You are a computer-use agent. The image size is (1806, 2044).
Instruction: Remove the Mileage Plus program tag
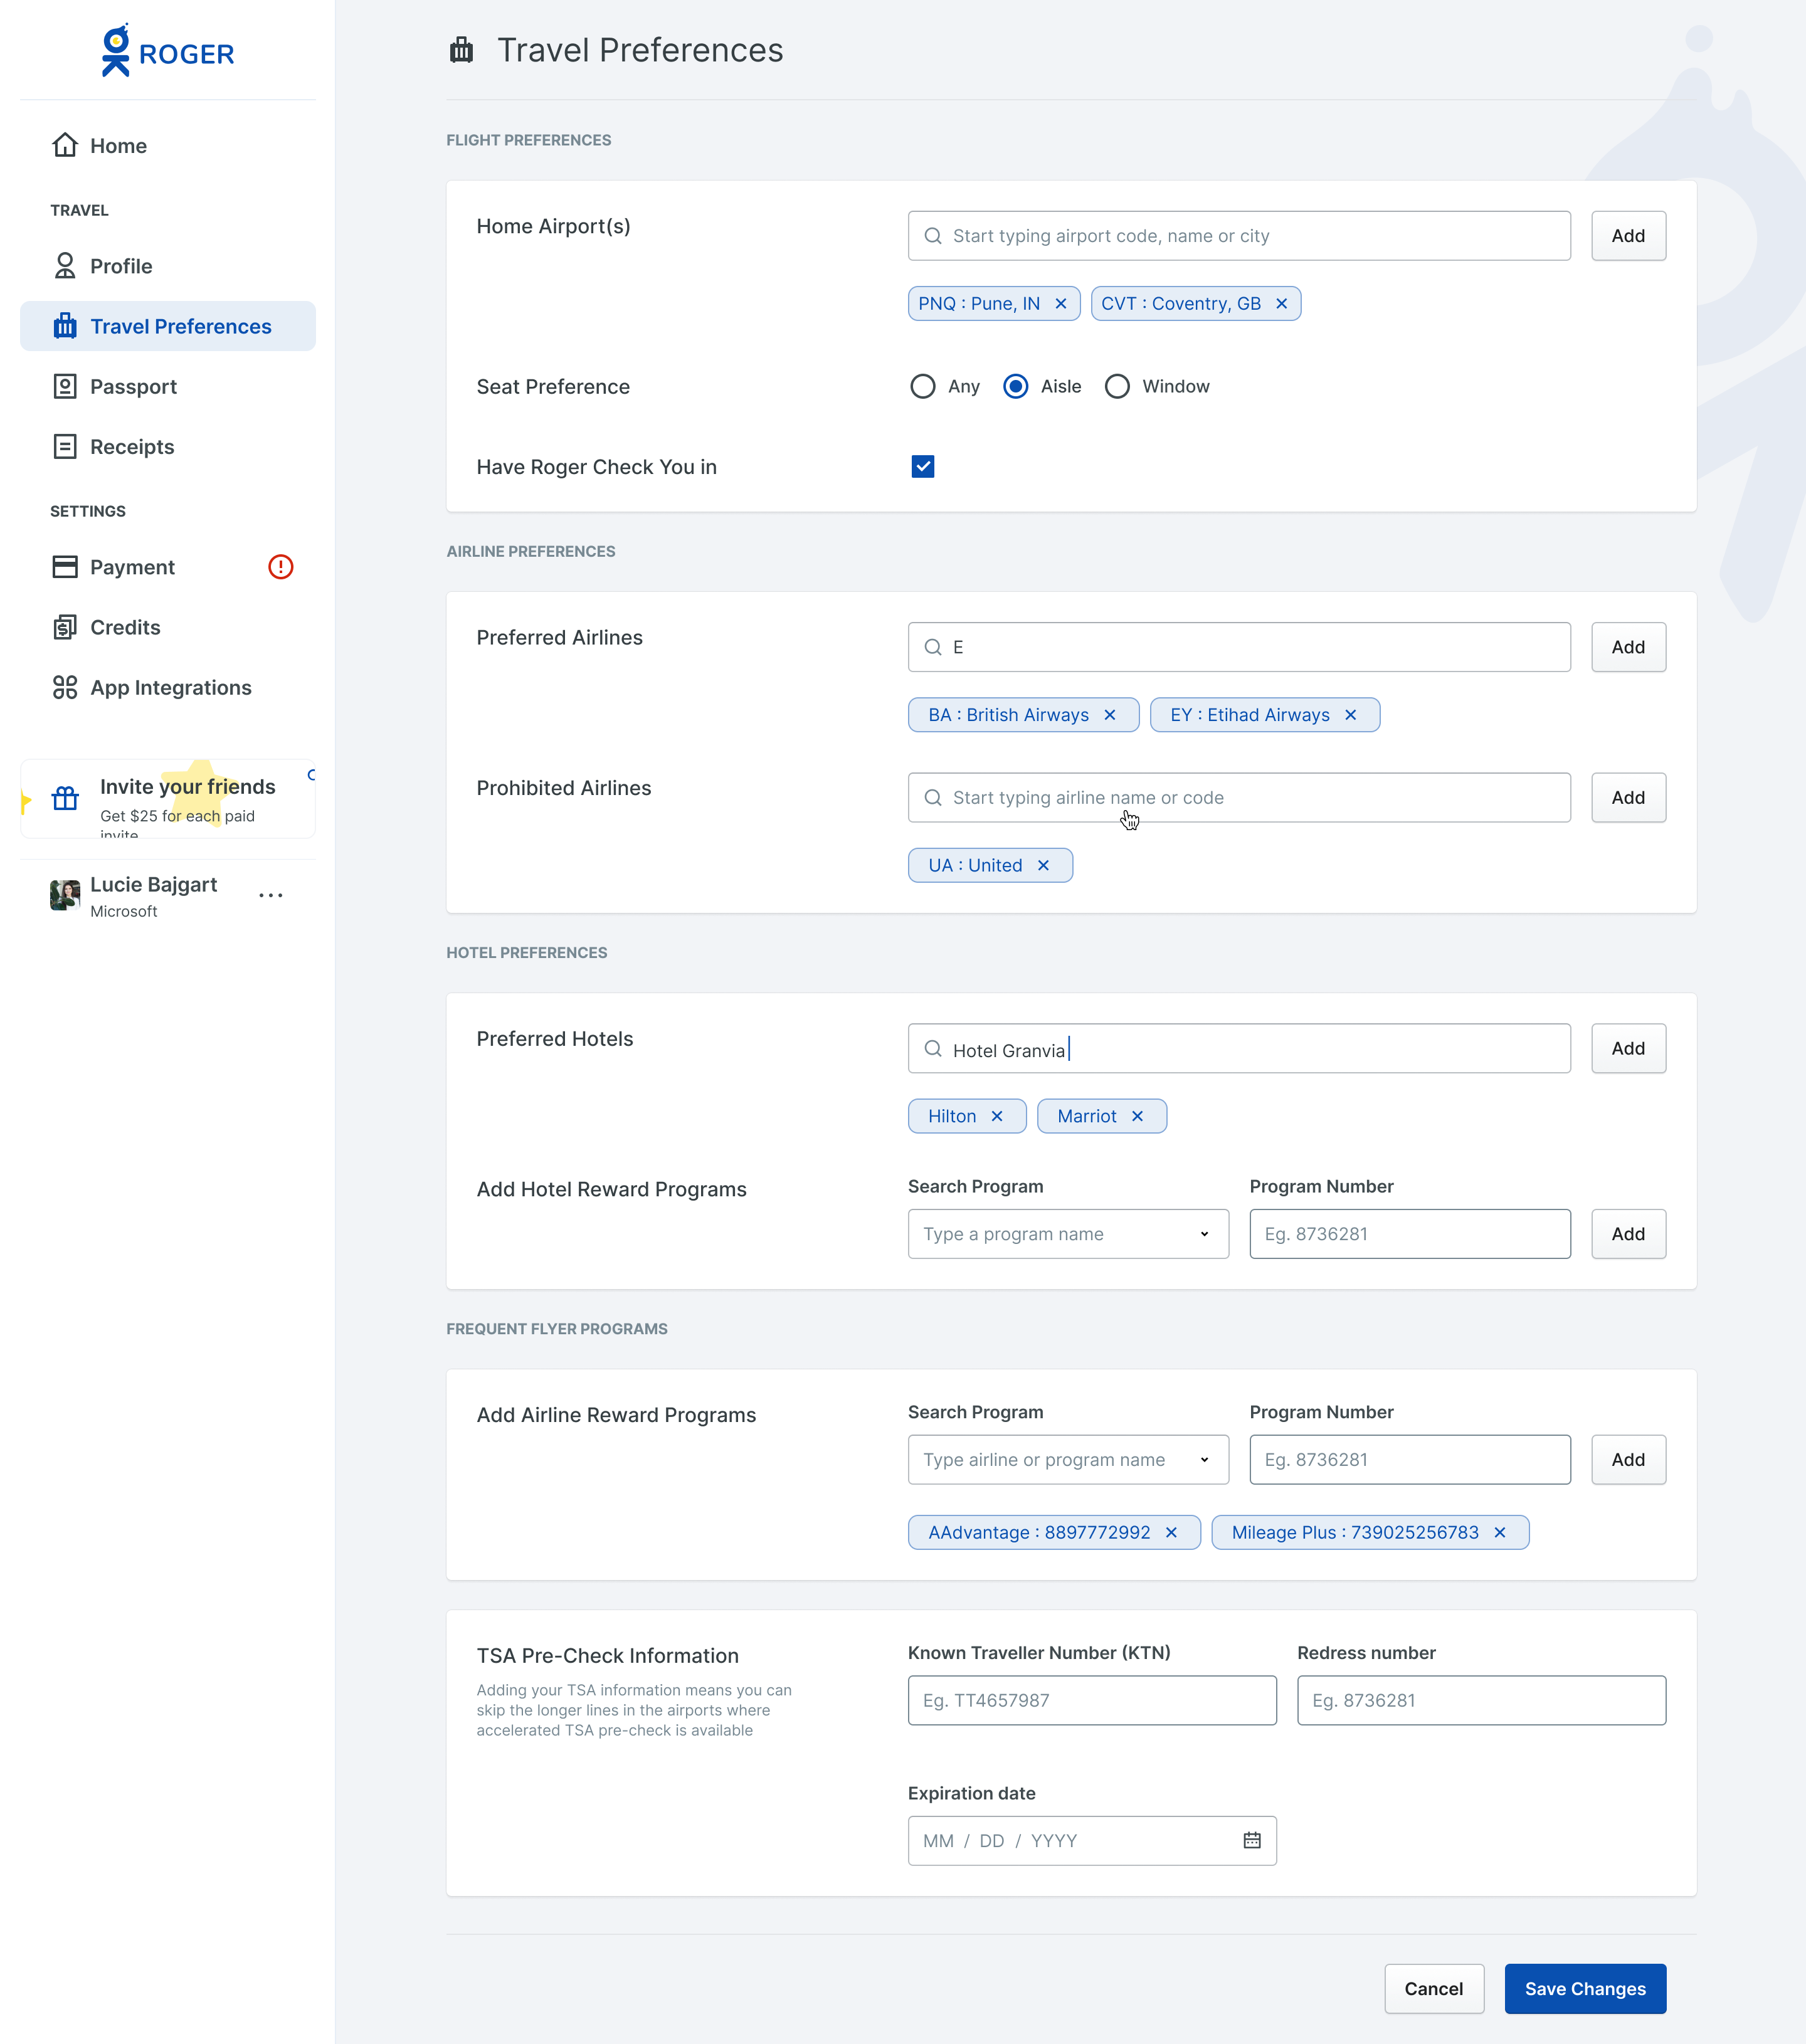[x=1499, y=1533]
